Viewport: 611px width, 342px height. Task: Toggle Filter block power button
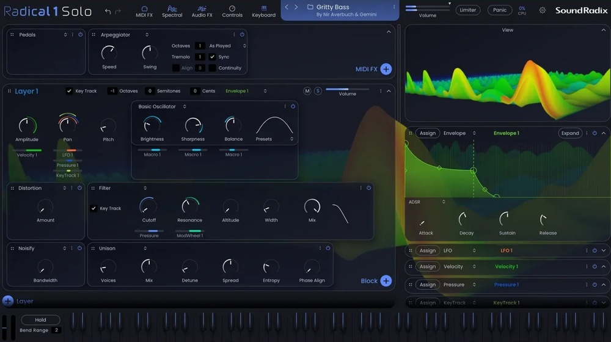click(368, 187)
